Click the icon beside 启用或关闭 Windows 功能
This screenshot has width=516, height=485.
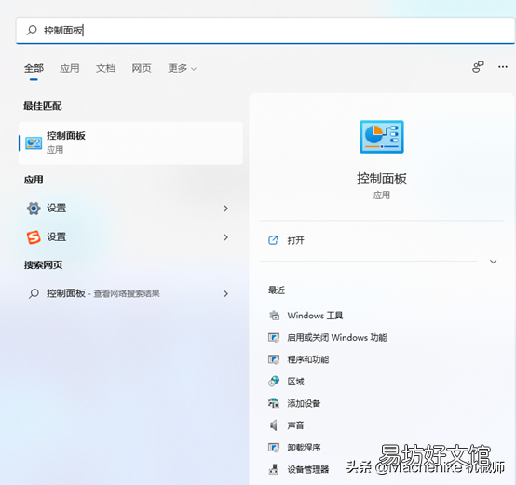click(x=274, y=338)
